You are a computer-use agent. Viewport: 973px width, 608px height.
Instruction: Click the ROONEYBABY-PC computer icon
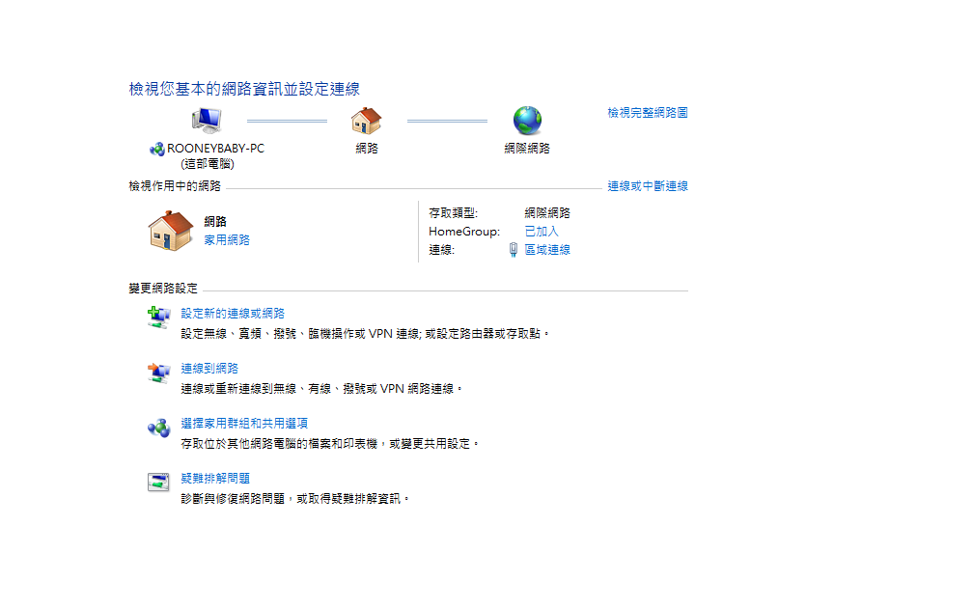point(207,121)
